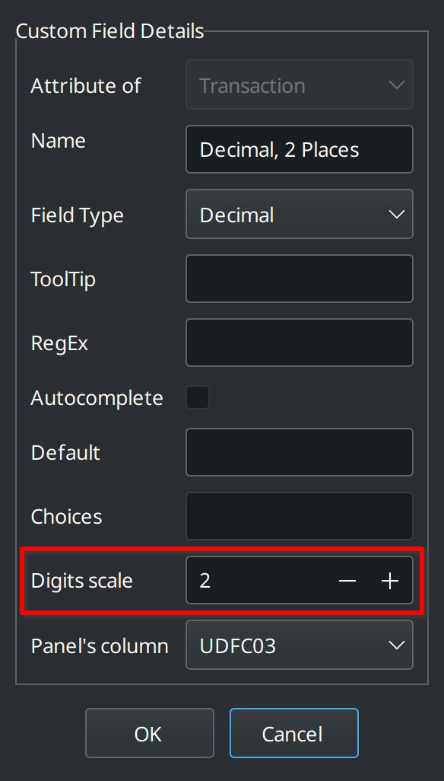Click the empty Choices field

tap(299, 516)
